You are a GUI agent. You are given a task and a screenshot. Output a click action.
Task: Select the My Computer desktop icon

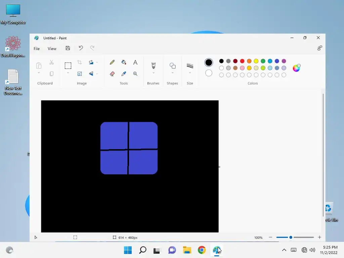pos(13,14)
